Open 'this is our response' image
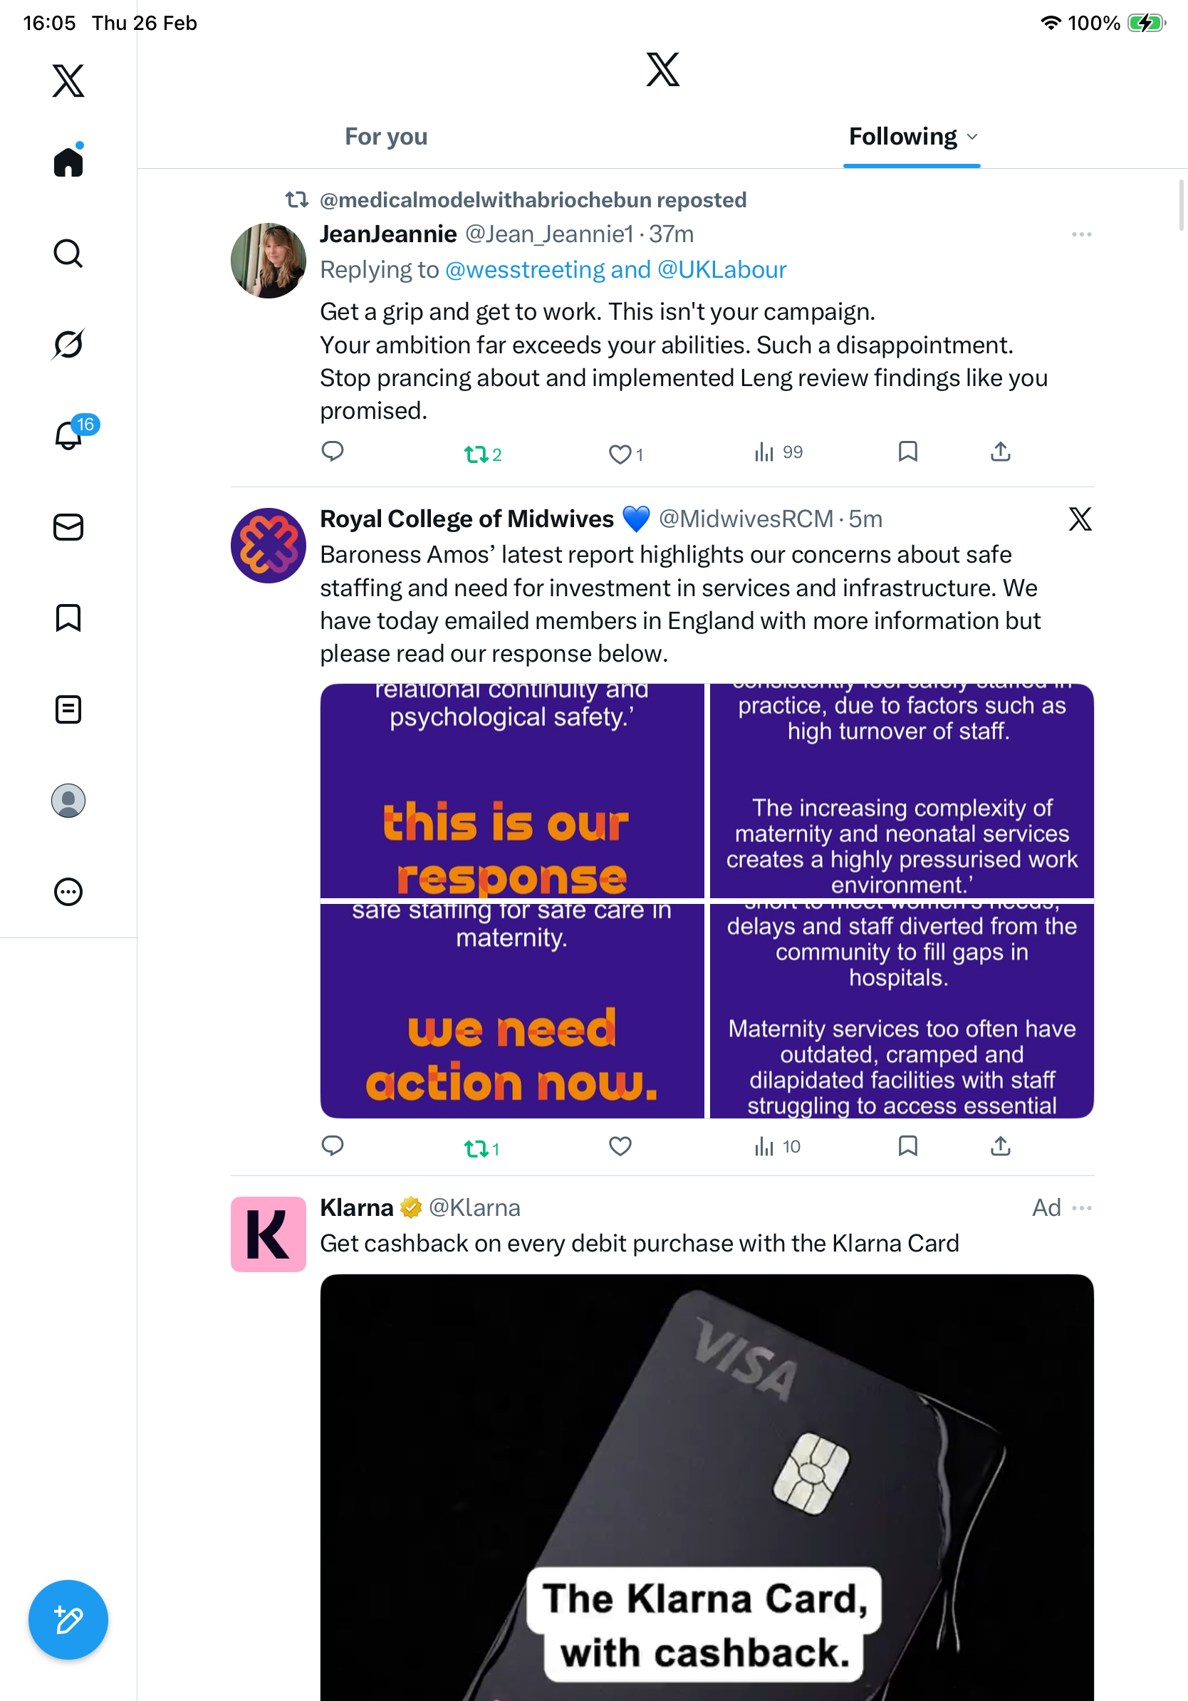This screenshot has height=1701, width=1188. pos(512,790)
